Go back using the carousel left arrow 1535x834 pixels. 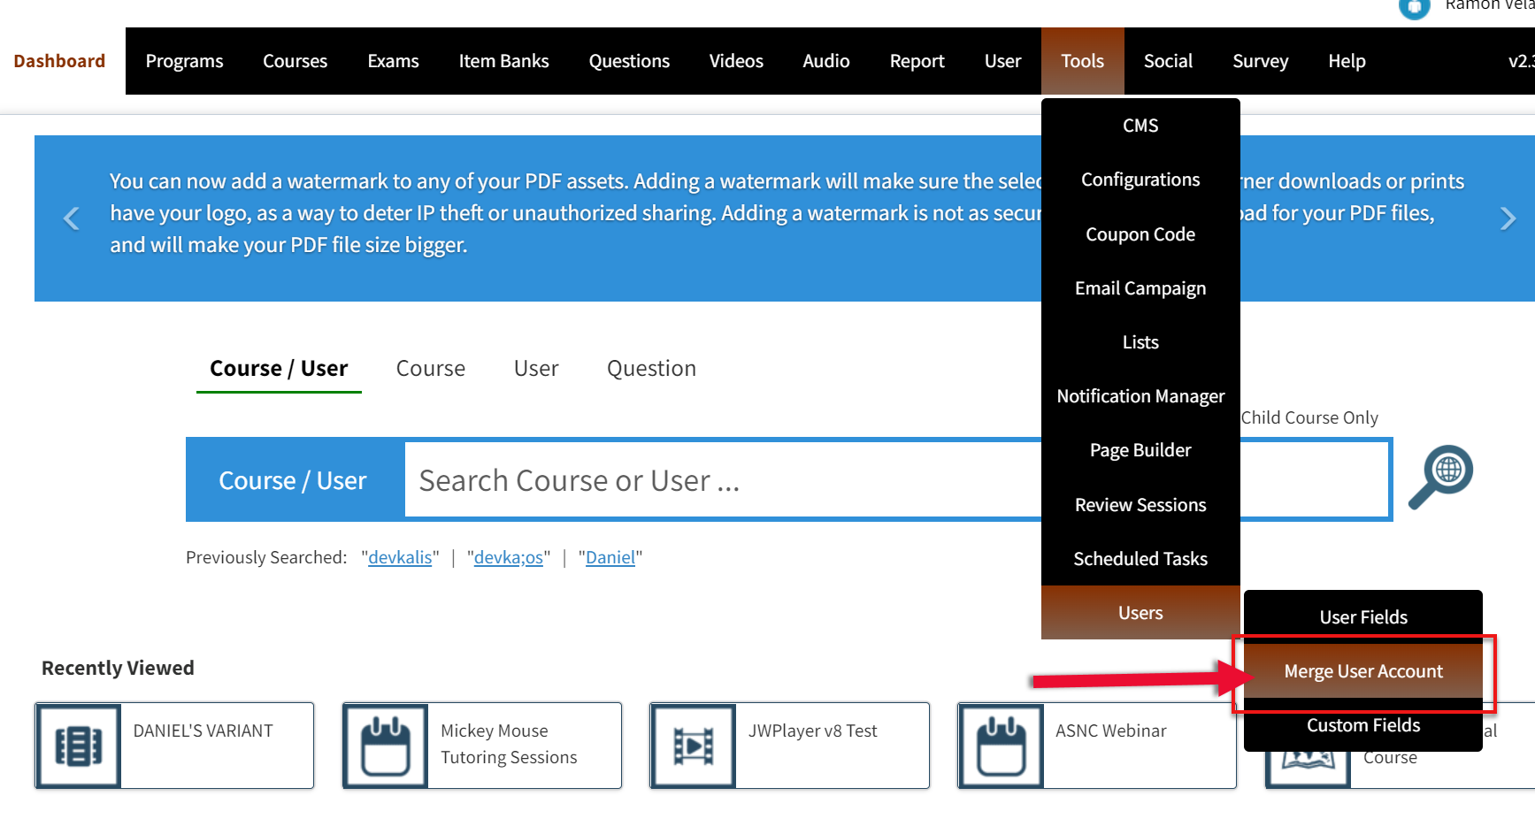(x=71, y=218)
